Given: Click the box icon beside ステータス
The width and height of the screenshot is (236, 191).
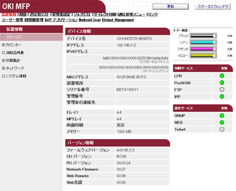Looking at the screenshot, I should coord(4,37).
